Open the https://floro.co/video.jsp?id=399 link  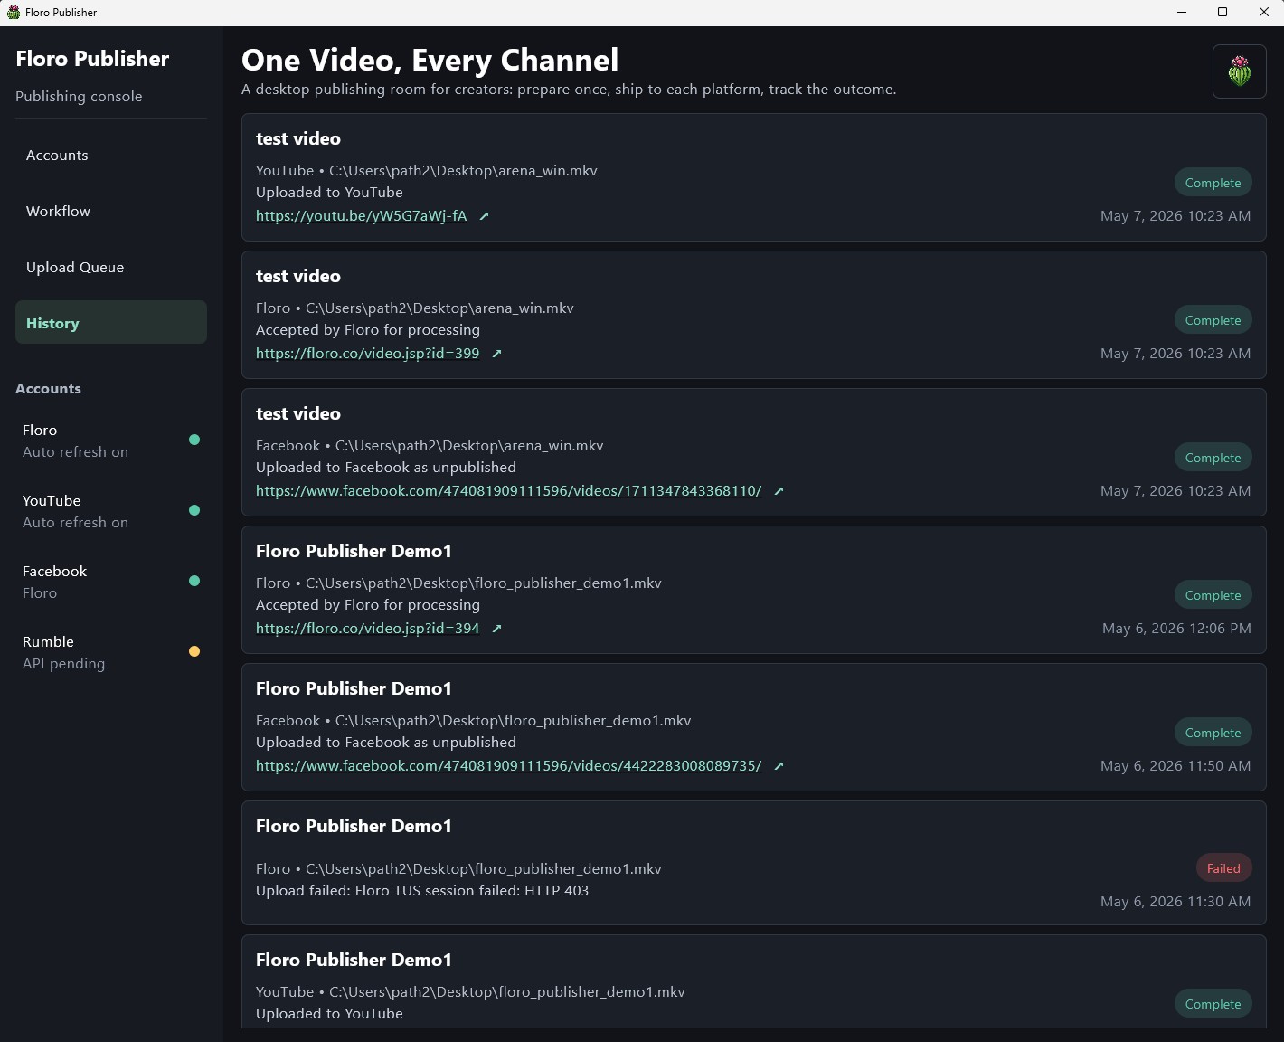point(368,354)
